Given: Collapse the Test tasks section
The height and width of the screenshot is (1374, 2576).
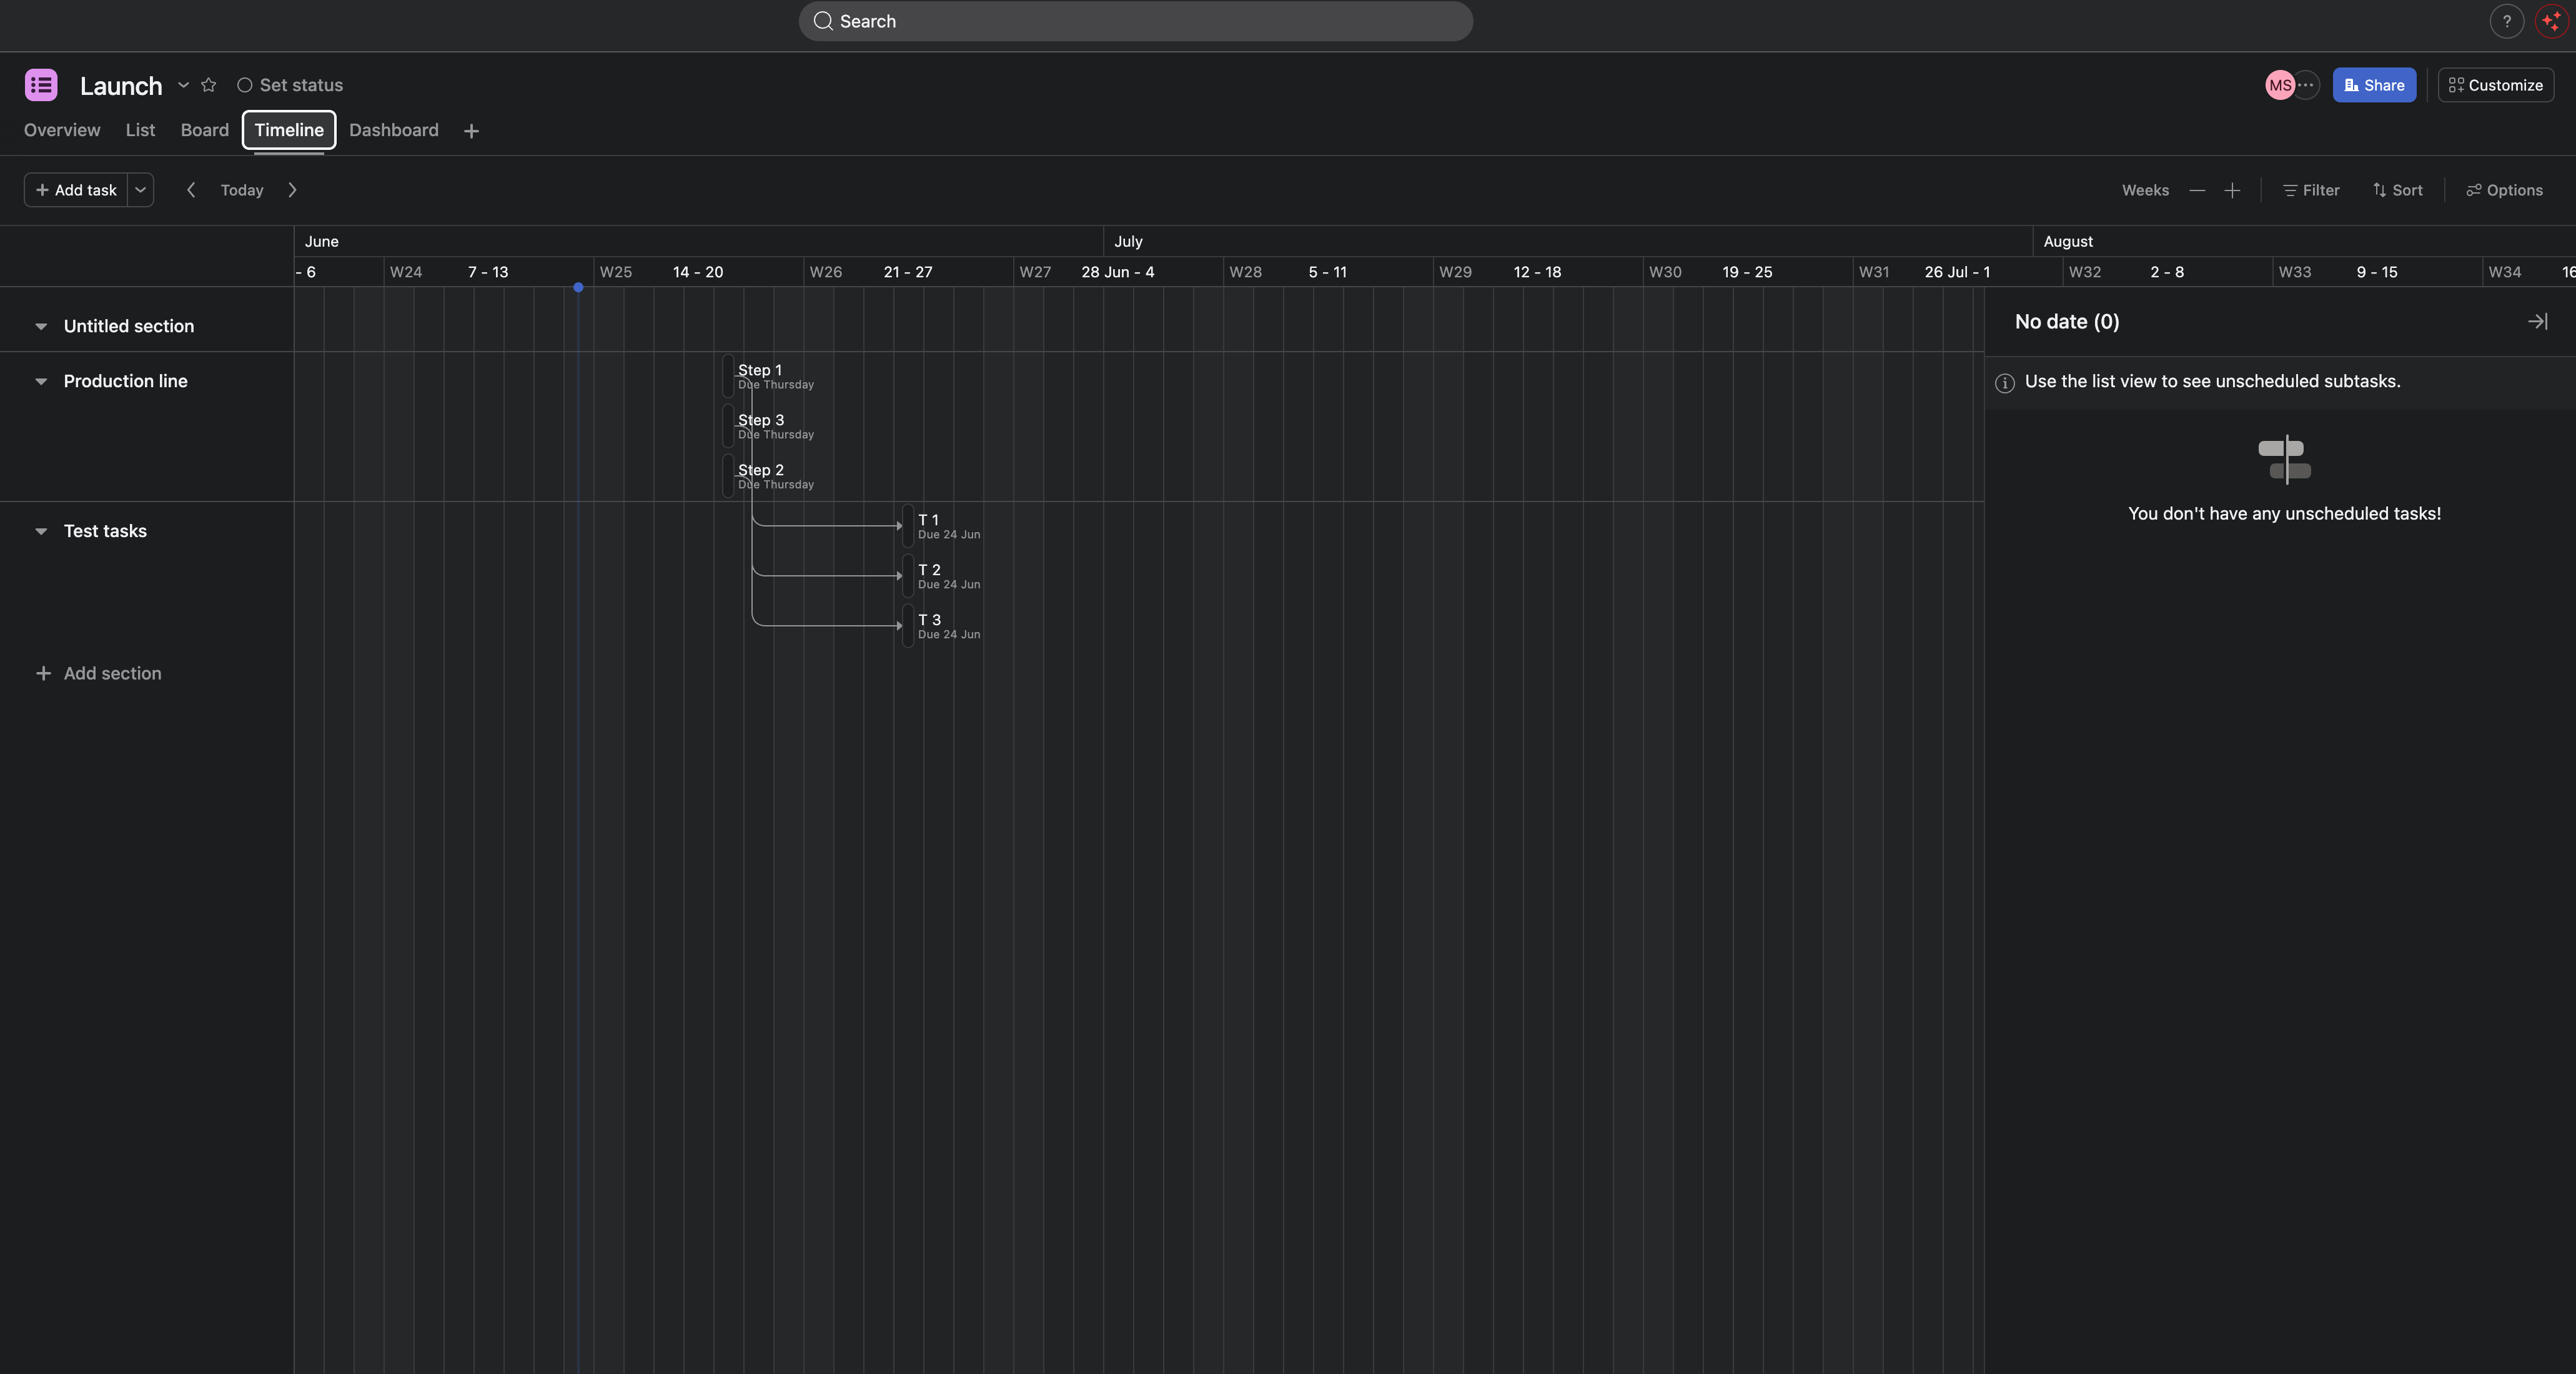Looking at the screenshot, I should 41,531.
